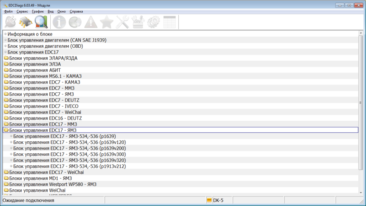The image size is (366, 206).
Task: Expand folder Блоки управления ЭЛЗА
Action: pyautogui.click(x=180, y=64)
